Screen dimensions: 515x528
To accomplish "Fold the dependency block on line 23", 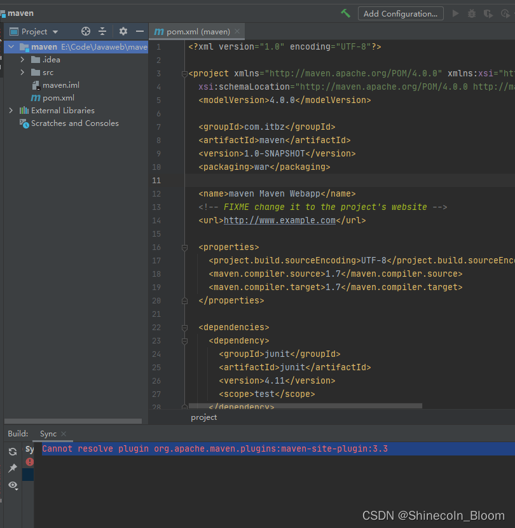I will pos(184,341).
